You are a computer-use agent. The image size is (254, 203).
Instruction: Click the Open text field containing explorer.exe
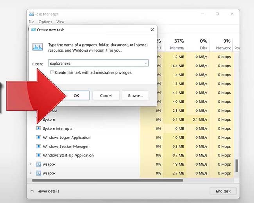[x=98, y=63]
